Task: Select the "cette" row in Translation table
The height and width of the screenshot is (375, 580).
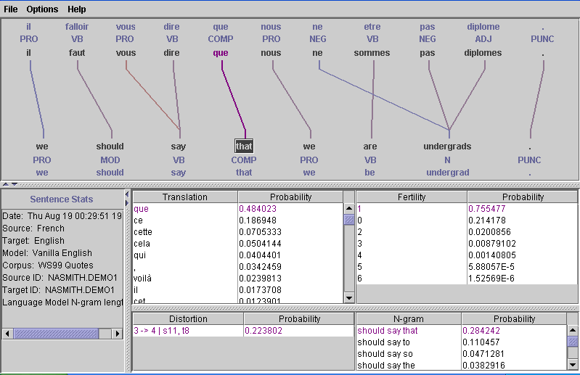Action: coord(144,231)
